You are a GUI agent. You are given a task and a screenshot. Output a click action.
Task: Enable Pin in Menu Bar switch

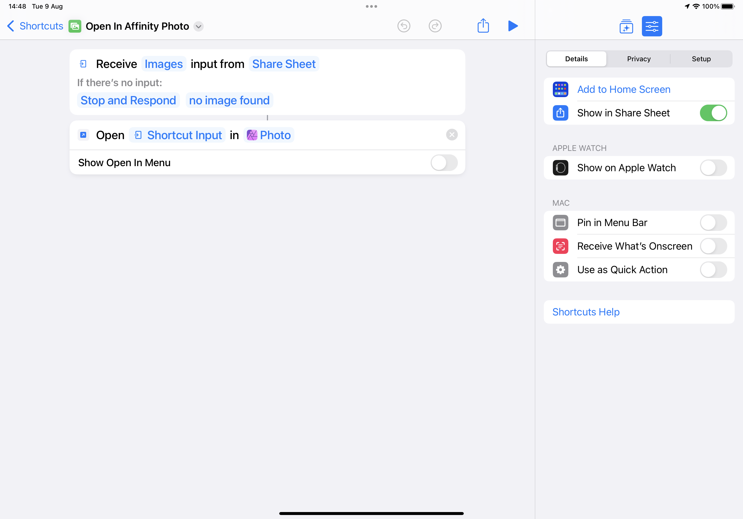713,223
